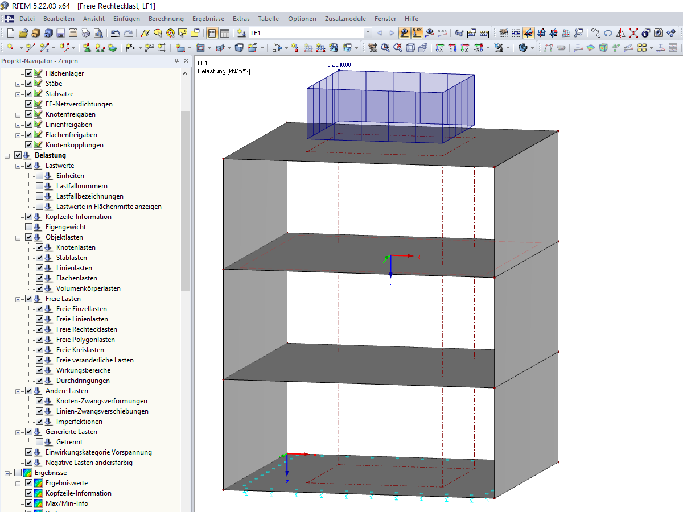Collapse the Andere Lasten tree node
This screenshot has height=512, width=683.
point(18,391)
